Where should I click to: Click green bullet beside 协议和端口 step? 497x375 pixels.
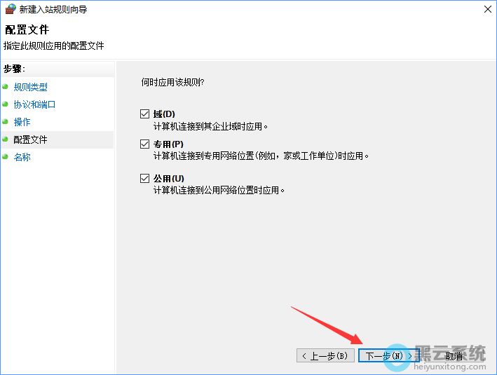pos(6,104)
